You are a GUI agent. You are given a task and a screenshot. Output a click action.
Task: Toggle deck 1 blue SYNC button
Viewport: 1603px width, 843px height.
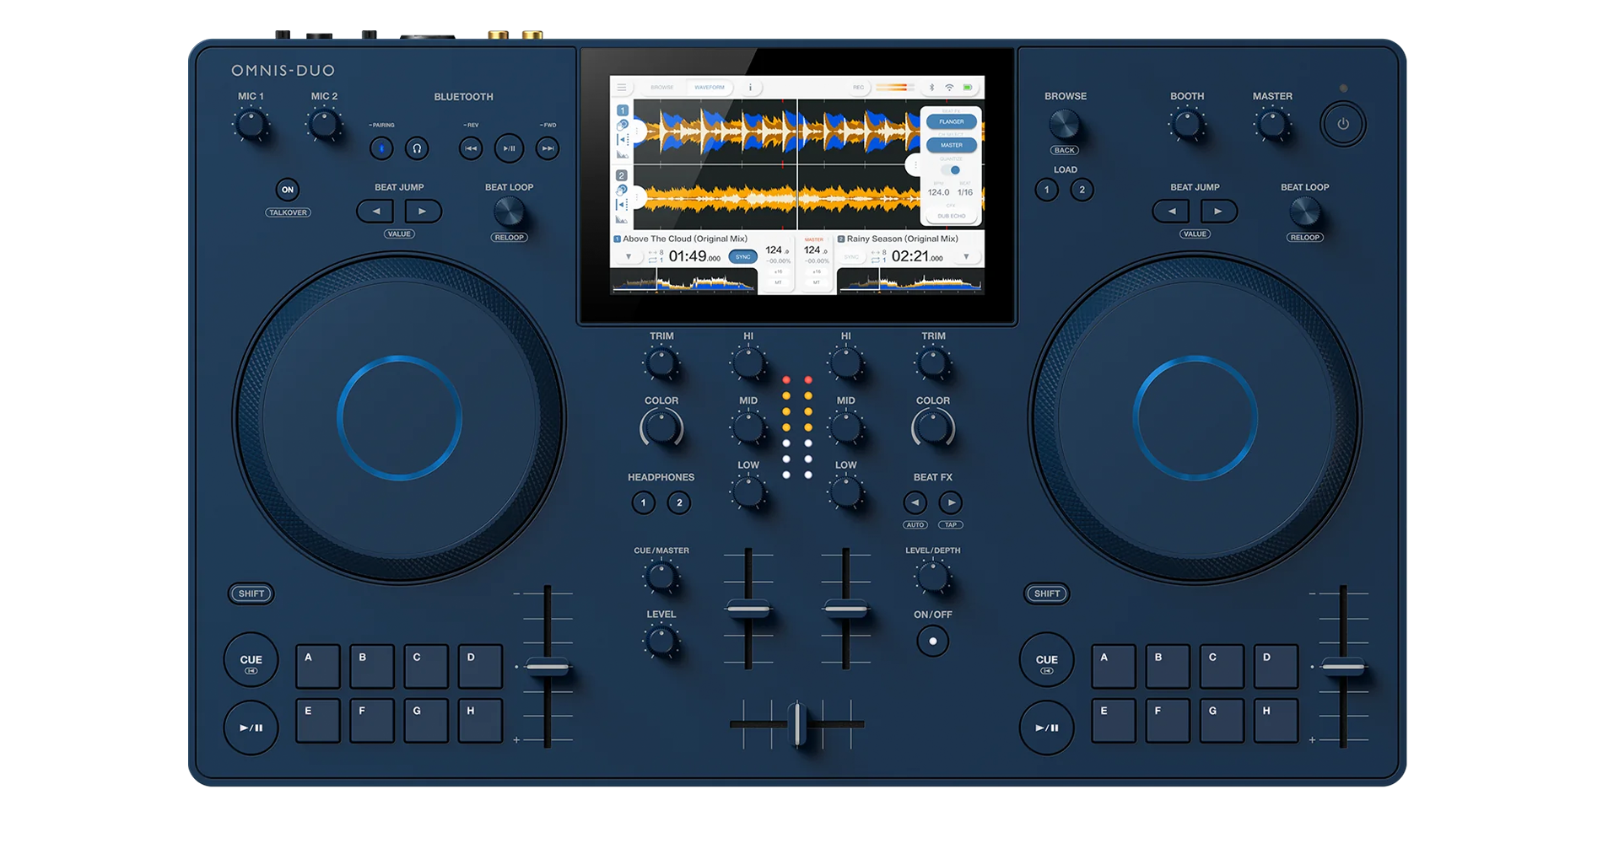pyautogui.click(x=742, y=257)
